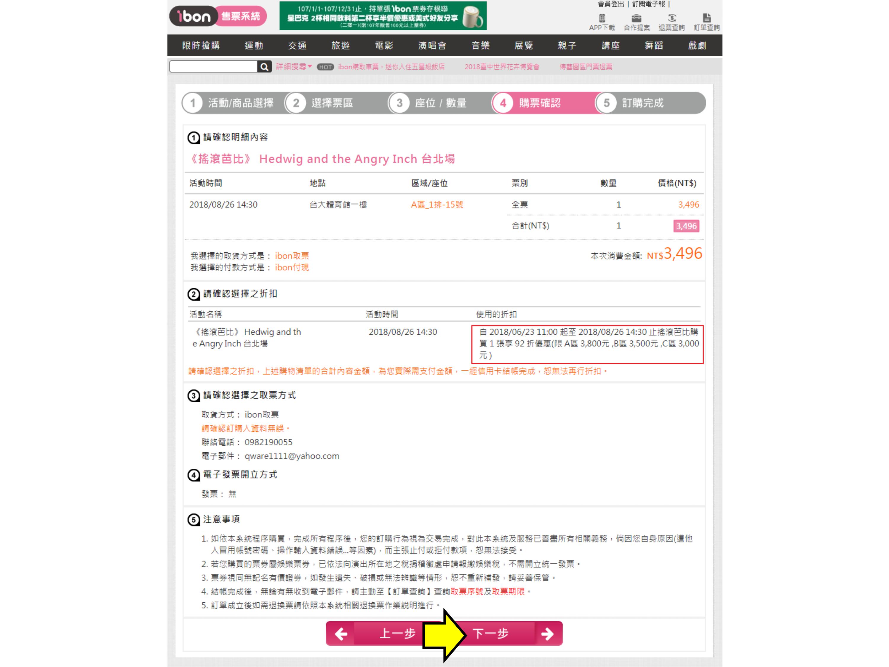The width and height of the screenshot is (889, 667).
Task: Select the 電影 menu category
Action: click(384, 45)
